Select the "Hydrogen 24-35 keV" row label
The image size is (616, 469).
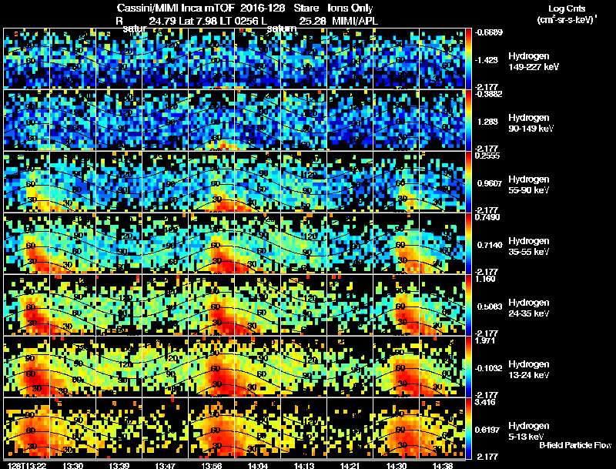click(529, 307)
